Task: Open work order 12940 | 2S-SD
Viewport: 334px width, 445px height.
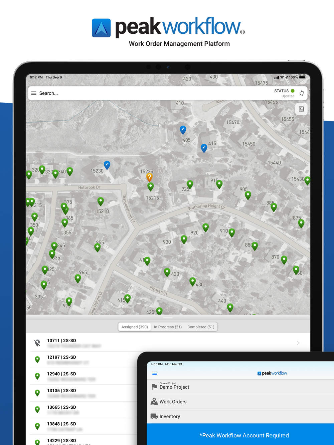Action: click(83, 376)
